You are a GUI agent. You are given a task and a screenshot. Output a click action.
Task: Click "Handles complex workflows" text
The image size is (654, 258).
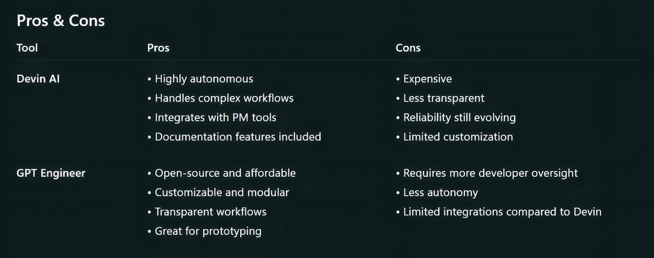point(224,98)
